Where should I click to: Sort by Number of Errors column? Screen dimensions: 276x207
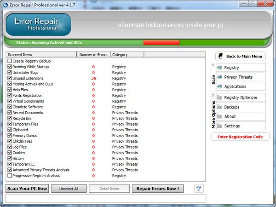tap(93, 55)
